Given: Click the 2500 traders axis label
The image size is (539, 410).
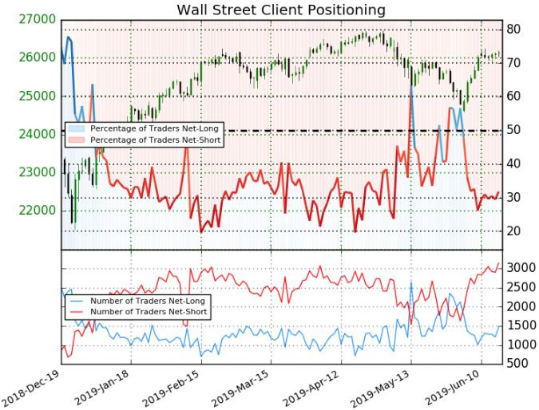Looking at the screenshot, I should click(521, 287).
